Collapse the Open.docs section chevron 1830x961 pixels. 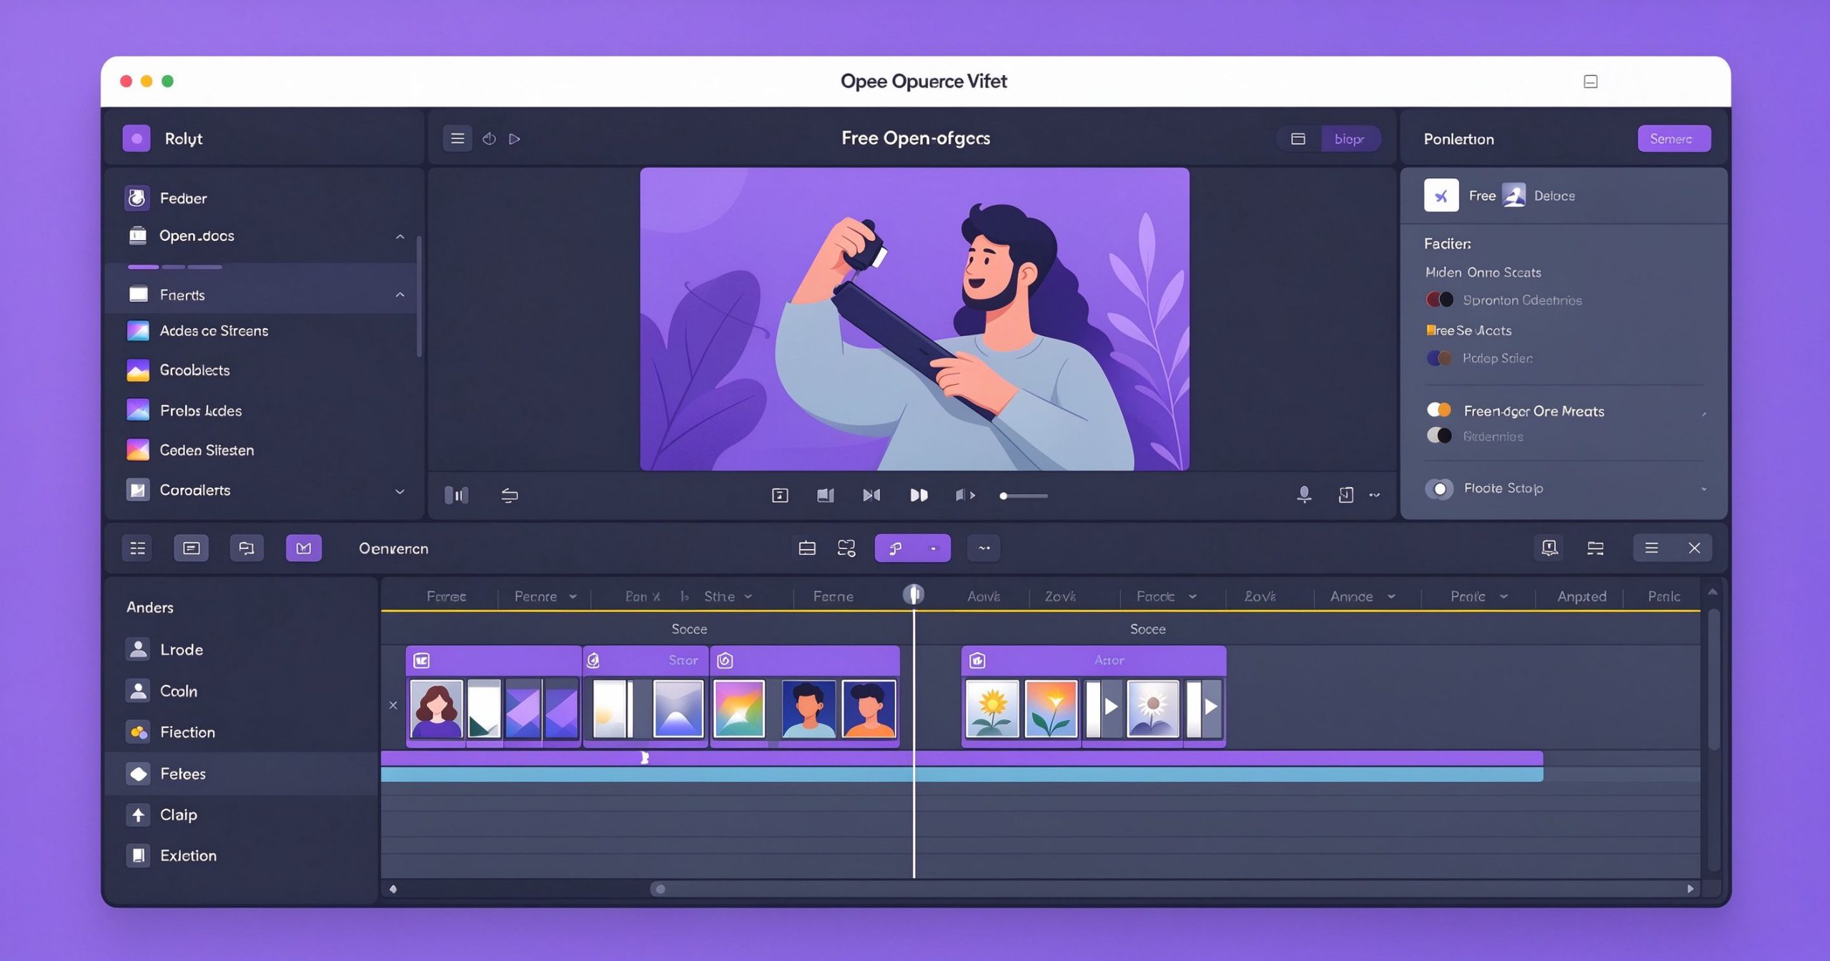tap(400, 236)
